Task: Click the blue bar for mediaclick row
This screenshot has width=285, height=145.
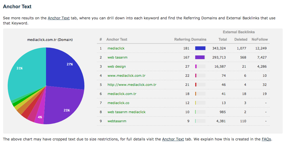Action: click(200, 48)
